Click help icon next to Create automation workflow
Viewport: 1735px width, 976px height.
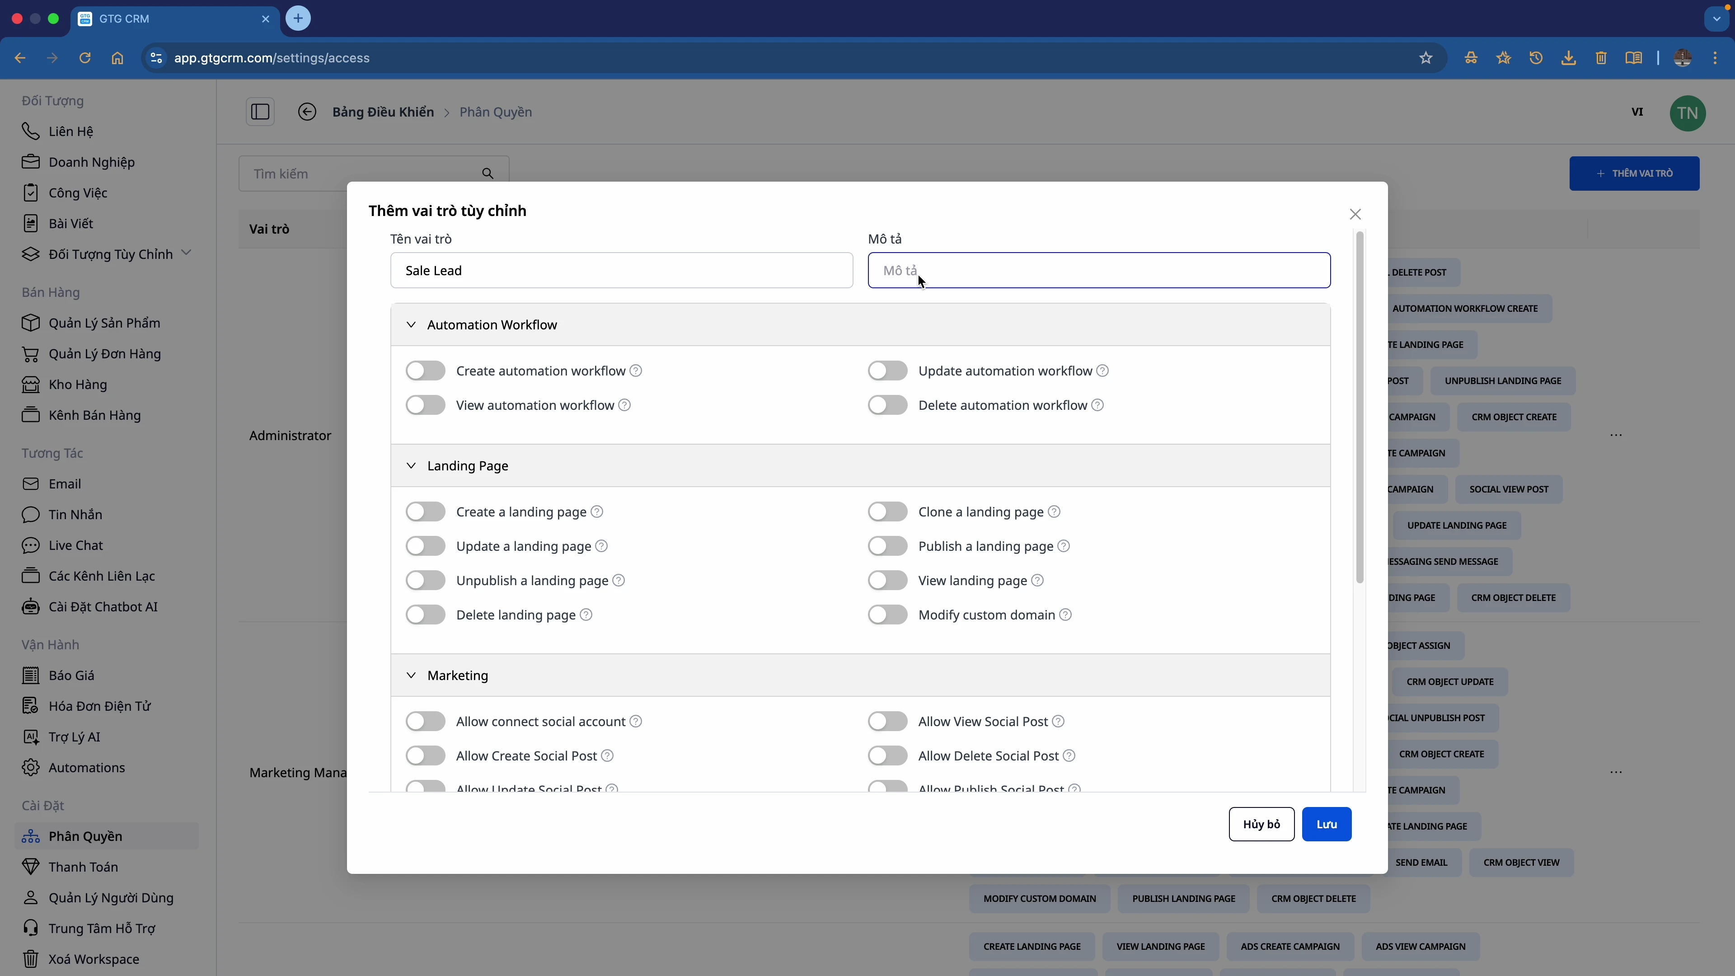pyautogui.click(x=636, y=371)
